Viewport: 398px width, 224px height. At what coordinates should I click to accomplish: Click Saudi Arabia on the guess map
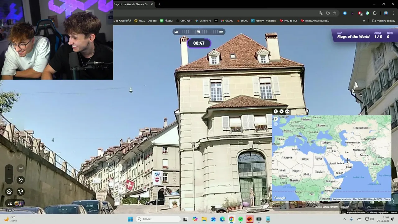coord(337,163)
